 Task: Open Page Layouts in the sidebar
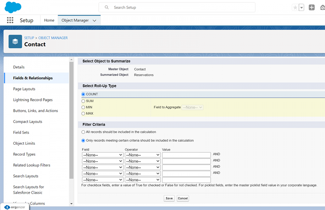pos(24,89)
